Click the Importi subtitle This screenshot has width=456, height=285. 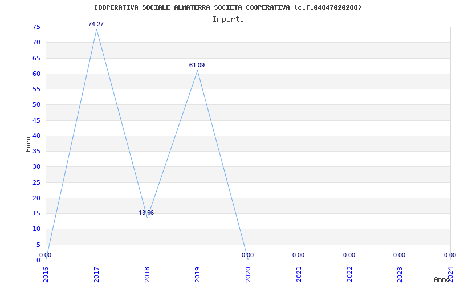228,19
